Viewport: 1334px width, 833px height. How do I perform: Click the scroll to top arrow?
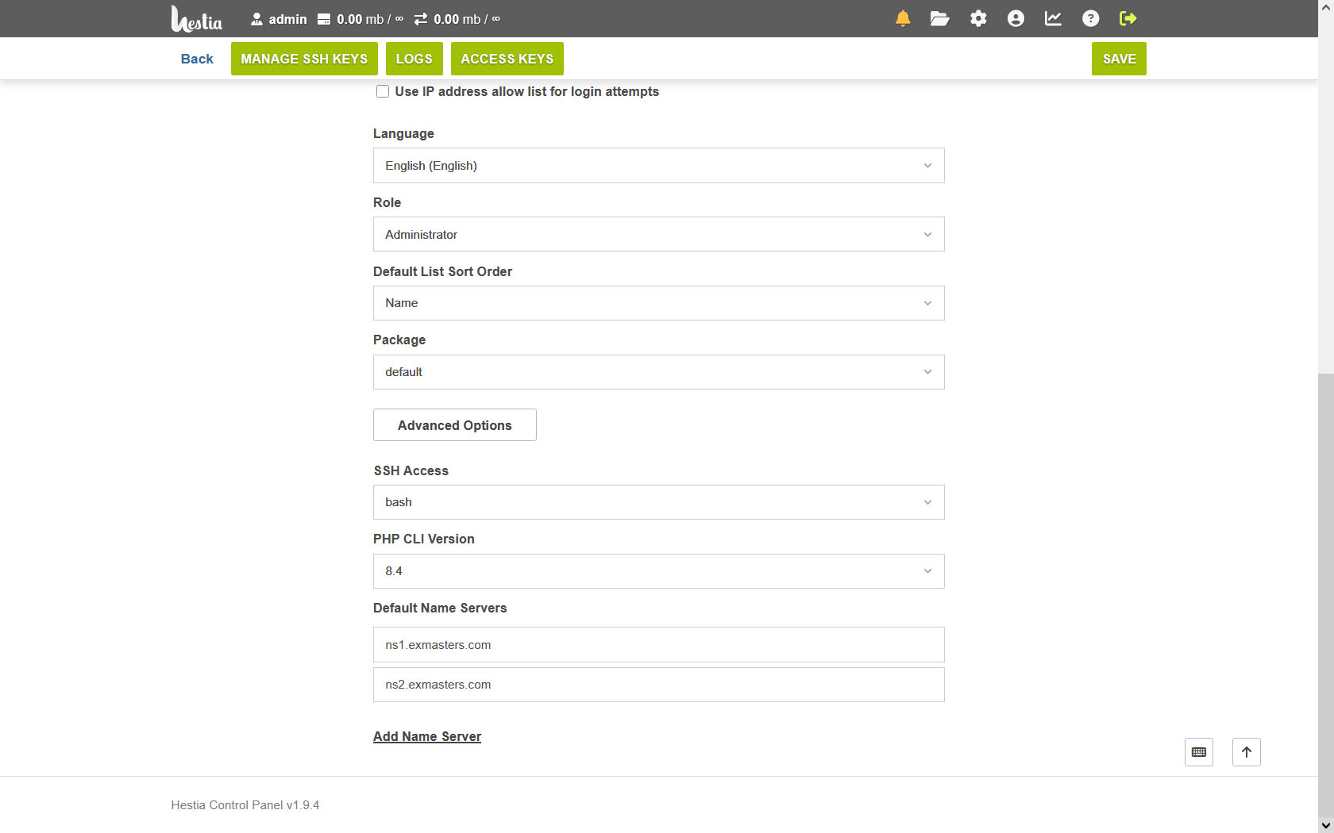[1246, 752]
